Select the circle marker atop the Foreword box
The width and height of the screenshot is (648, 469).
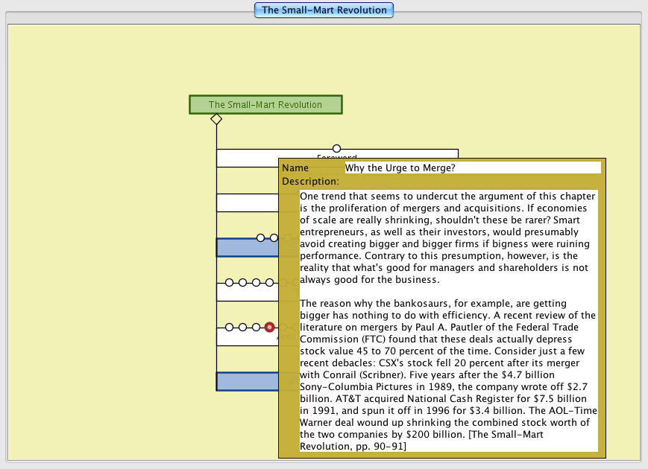click(336, 149)
